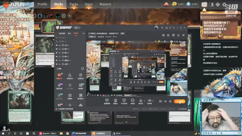Click orange start streaming button
The height and width of the screenshot is (136, 242).
coord(179,101)
